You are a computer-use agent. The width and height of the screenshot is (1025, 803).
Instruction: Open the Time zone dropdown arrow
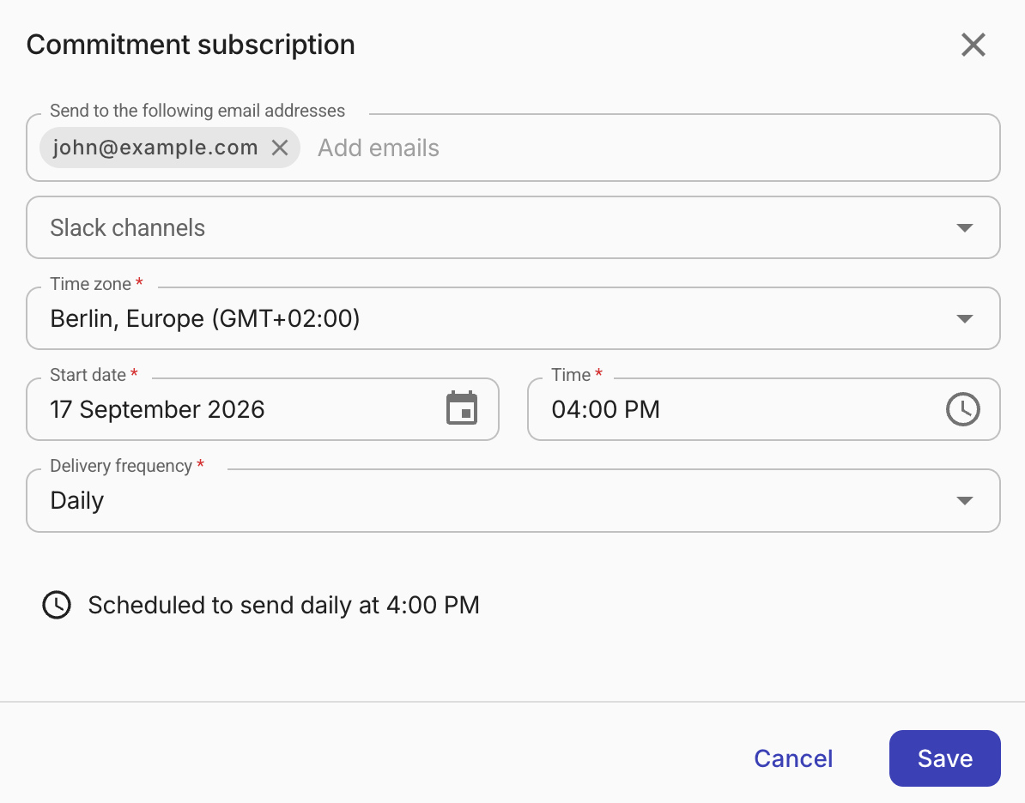[x=964, y=319]
